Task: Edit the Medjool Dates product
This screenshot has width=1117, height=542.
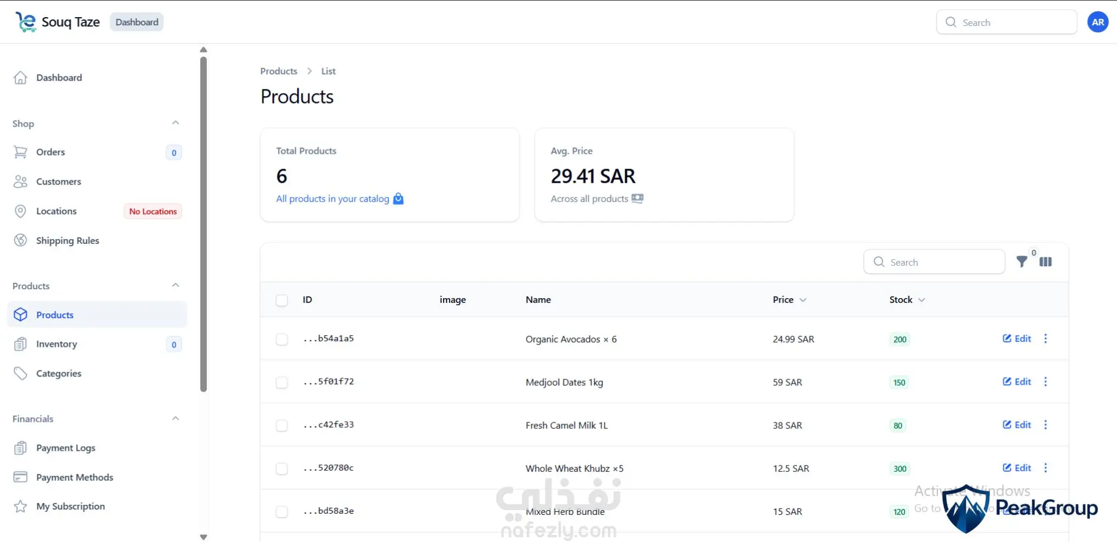Action: tap(1017, 382)
